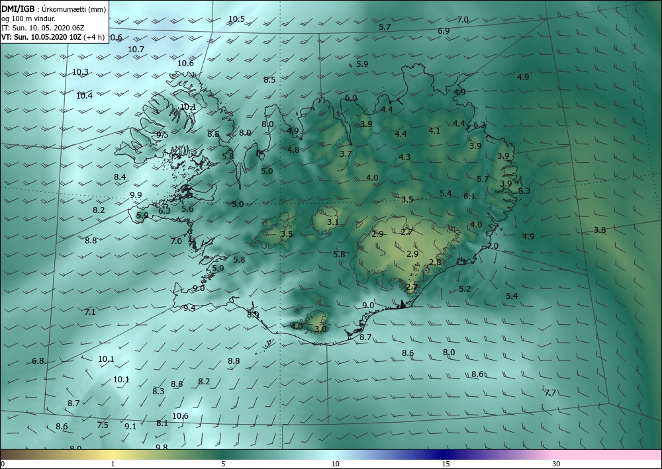The height and width of the screenshot is (469, 662).
Task: Click the 10.7 map value
Action: pos(136,50)
